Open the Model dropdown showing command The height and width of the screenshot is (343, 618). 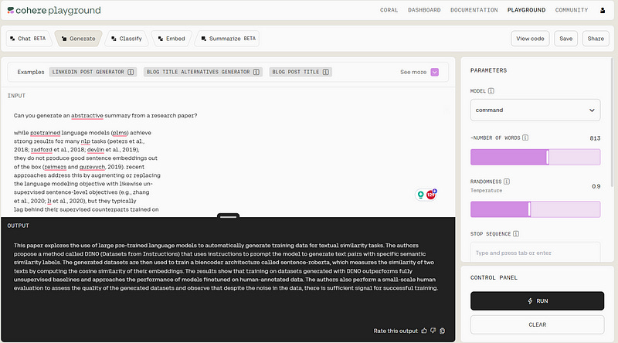pos(535,110)
